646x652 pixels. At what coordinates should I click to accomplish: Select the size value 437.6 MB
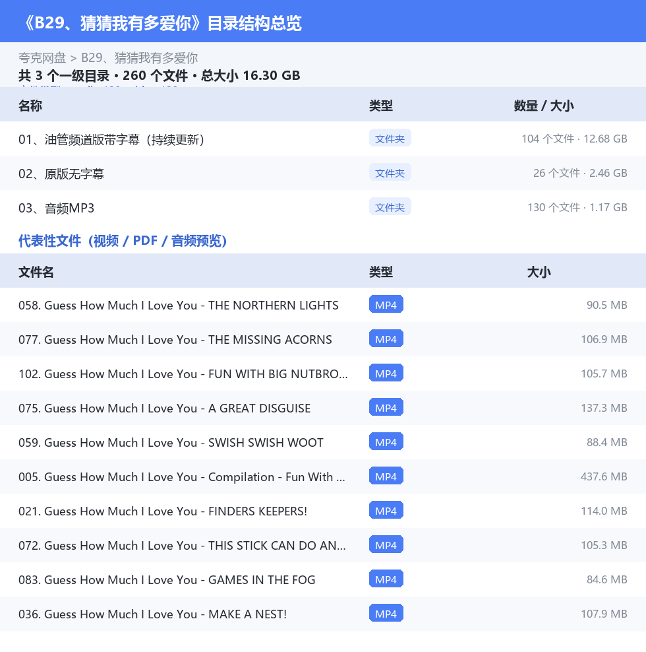[604, 476]
